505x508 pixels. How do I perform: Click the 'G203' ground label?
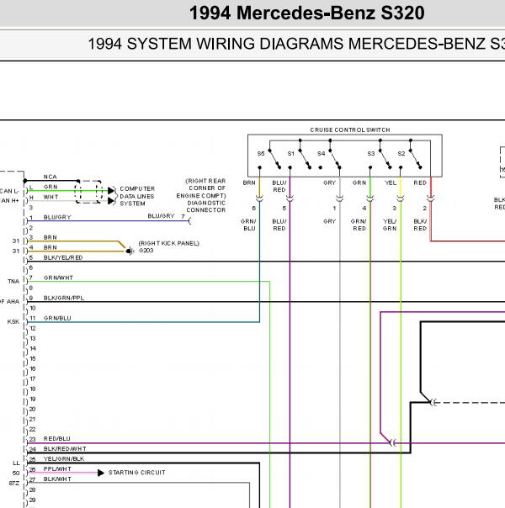pos(146,251)
